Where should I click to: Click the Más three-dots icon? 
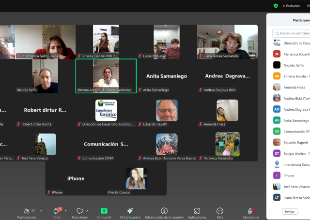(220, 211)
